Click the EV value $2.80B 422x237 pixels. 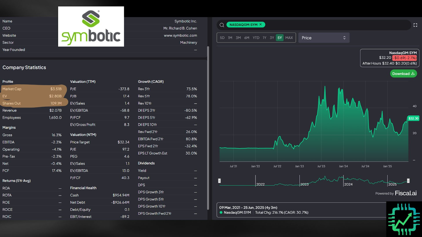pyautogui.click(x=55, y=96)
